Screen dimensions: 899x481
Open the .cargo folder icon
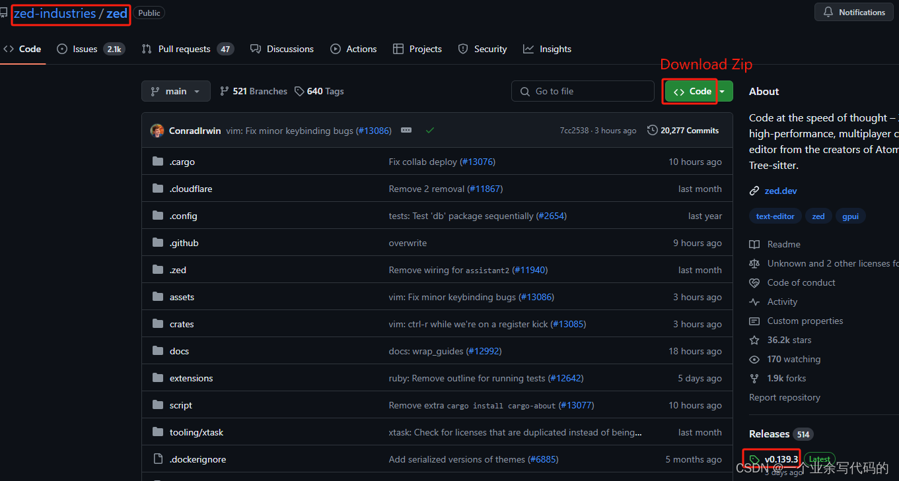[x=158, y=162]
